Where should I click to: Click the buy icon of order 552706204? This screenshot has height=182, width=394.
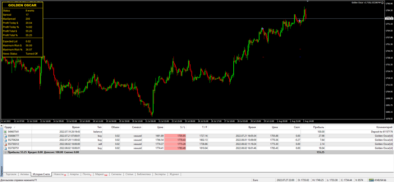5,140
